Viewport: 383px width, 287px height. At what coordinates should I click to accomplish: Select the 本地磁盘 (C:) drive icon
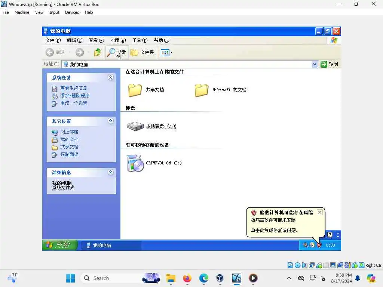[x=135, y=126]
